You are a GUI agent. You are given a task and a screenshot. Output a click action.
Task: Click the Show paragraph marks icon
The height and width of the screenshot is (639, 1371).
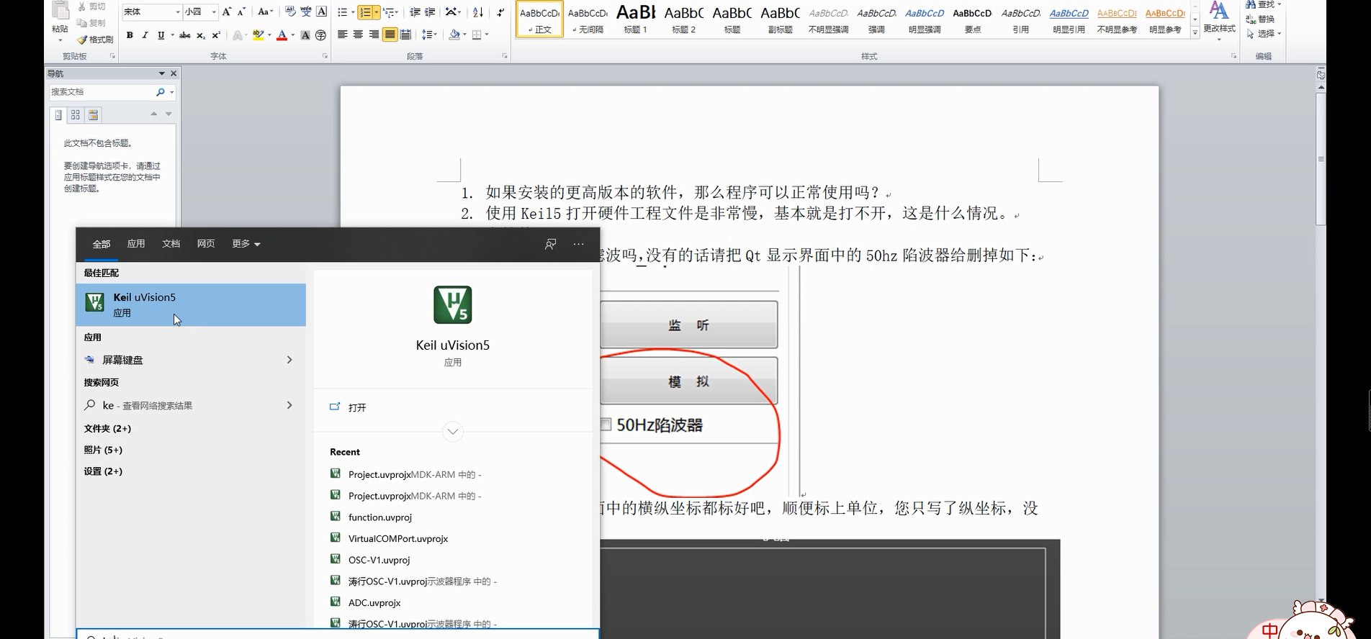(x=500, y=12)
